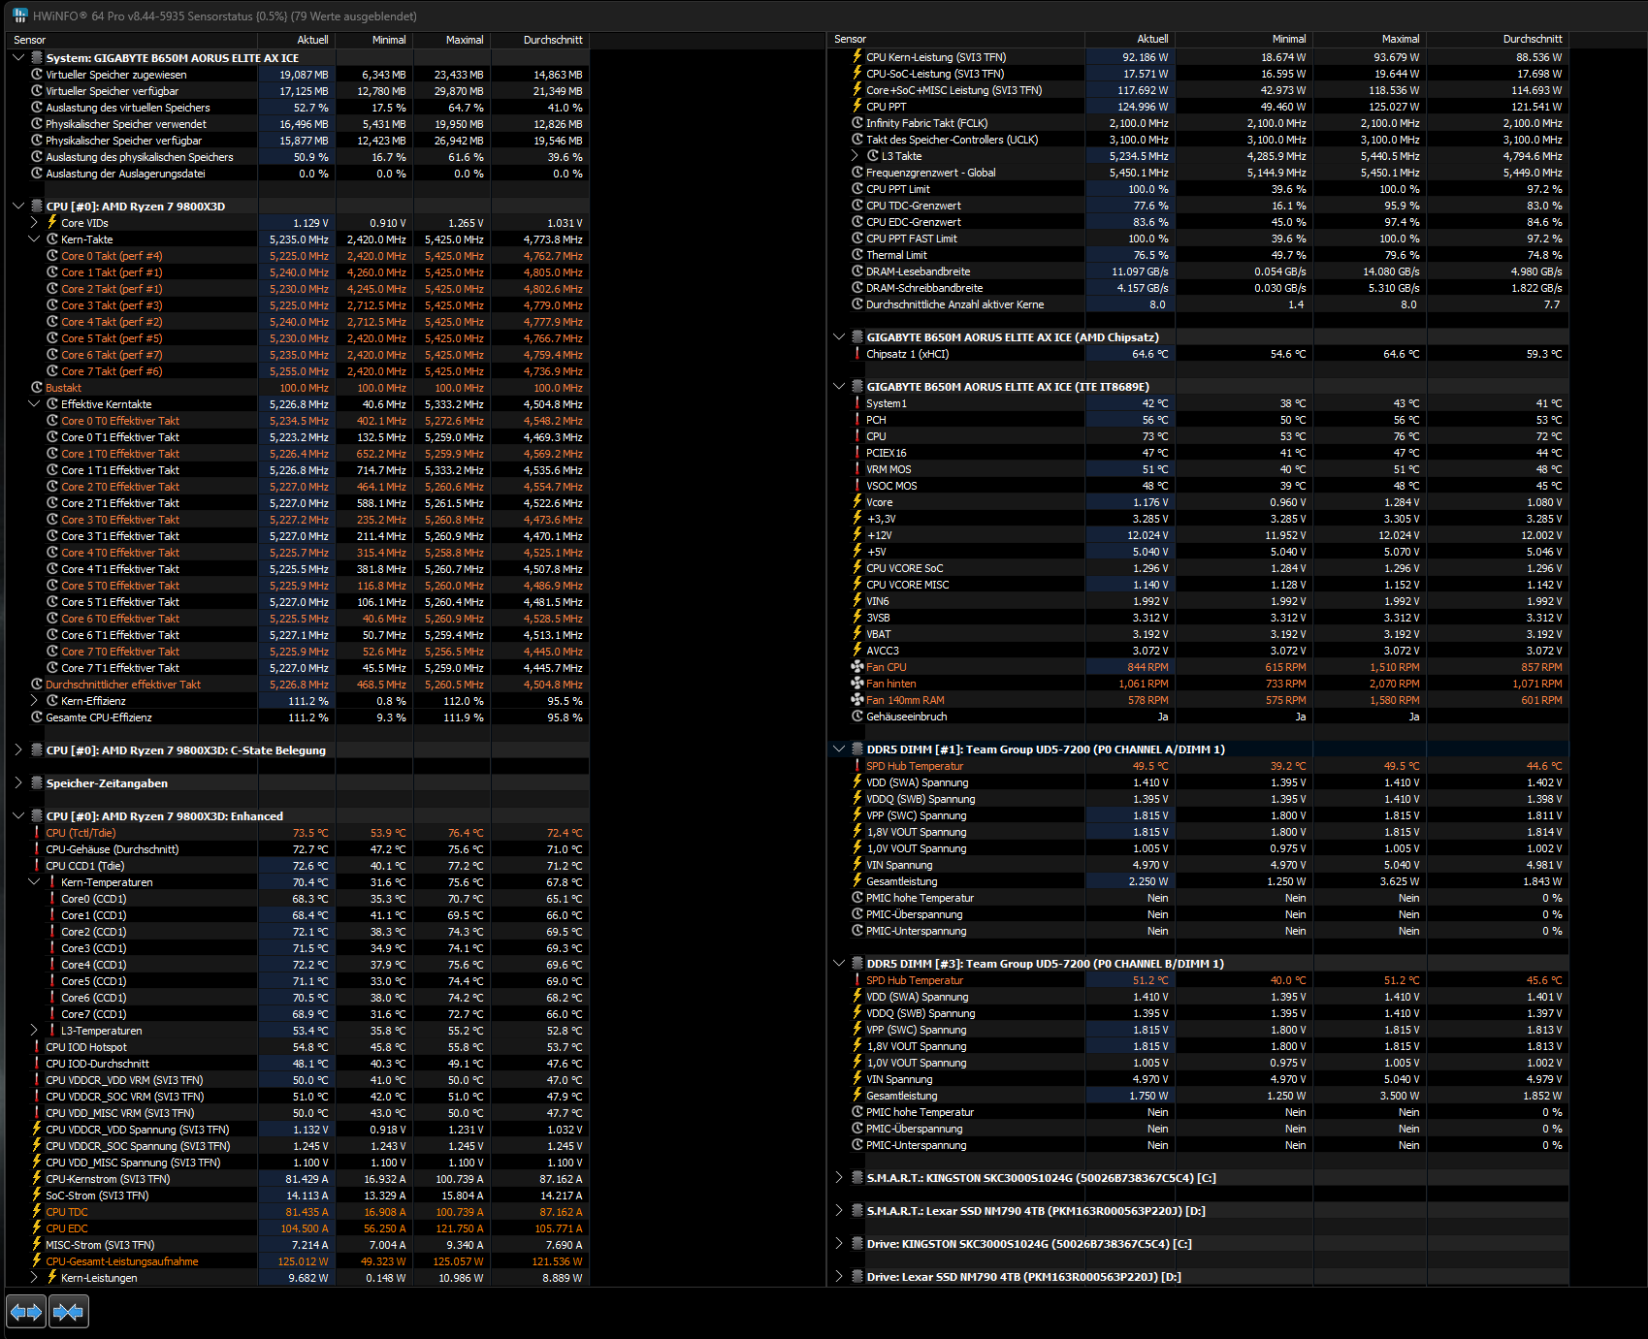Click the lightning icon beside VBAT
The width and height of the screenshot is (1648, 1339).
[857, 634]
